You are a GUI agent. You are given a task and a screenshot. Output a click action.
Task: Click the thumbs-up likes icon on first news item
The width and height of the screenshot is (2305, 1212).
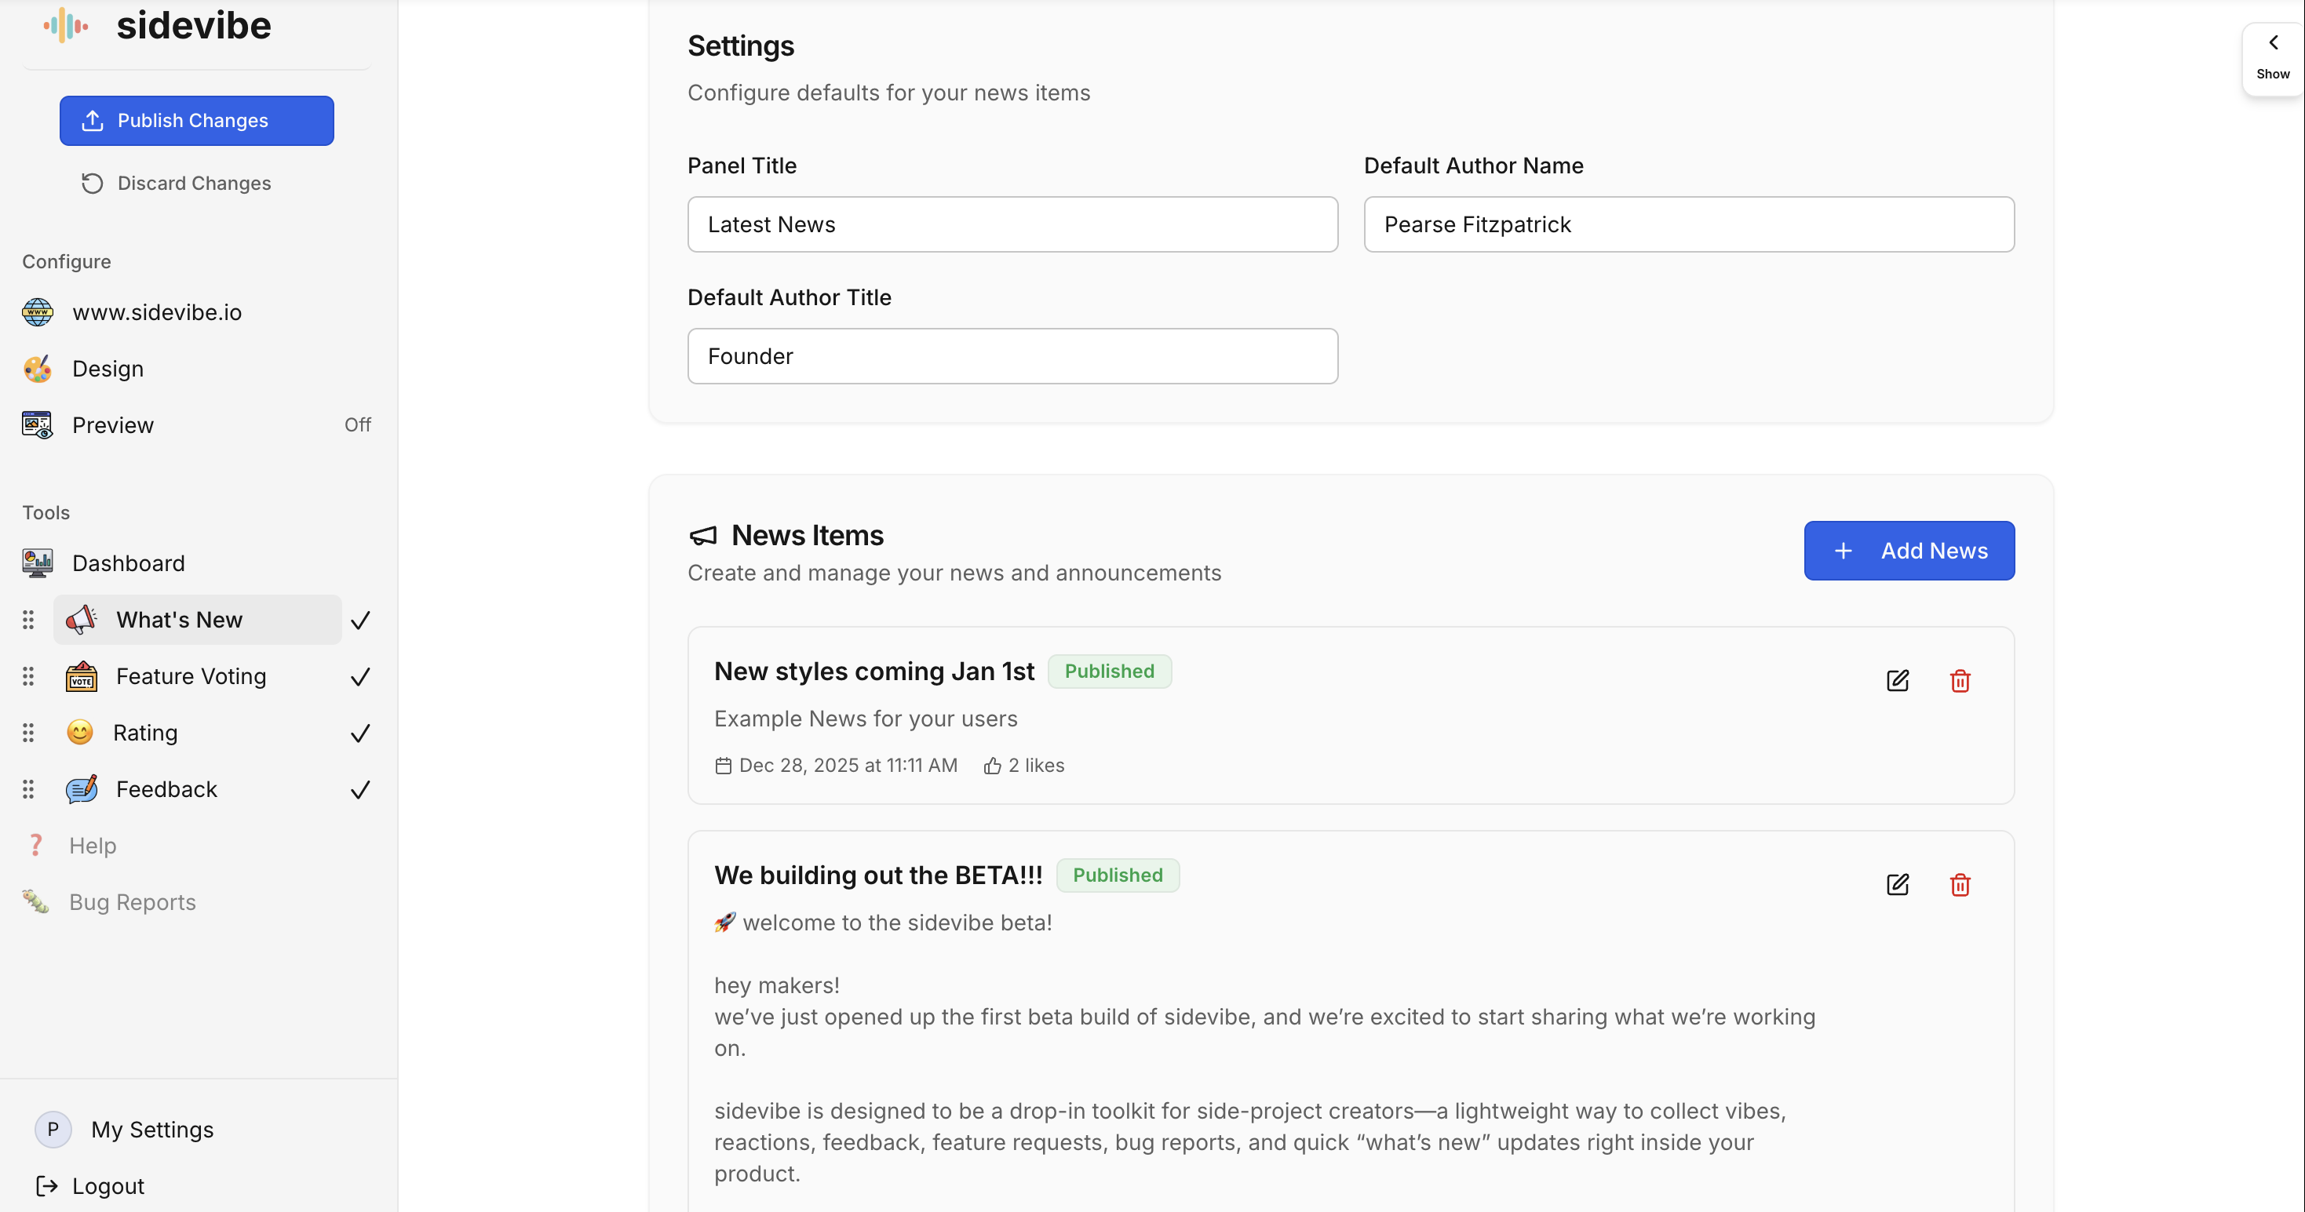(x=991, y=766)
